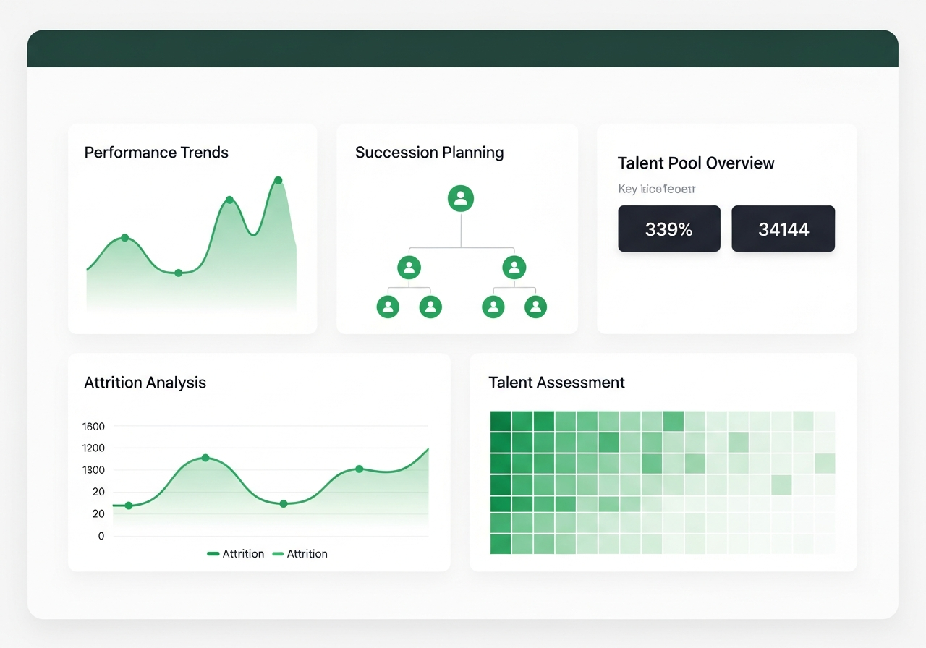Toggle the first Attrition legend entry
The height and width of the screenshot is (648, 926).
coord(235,553)
